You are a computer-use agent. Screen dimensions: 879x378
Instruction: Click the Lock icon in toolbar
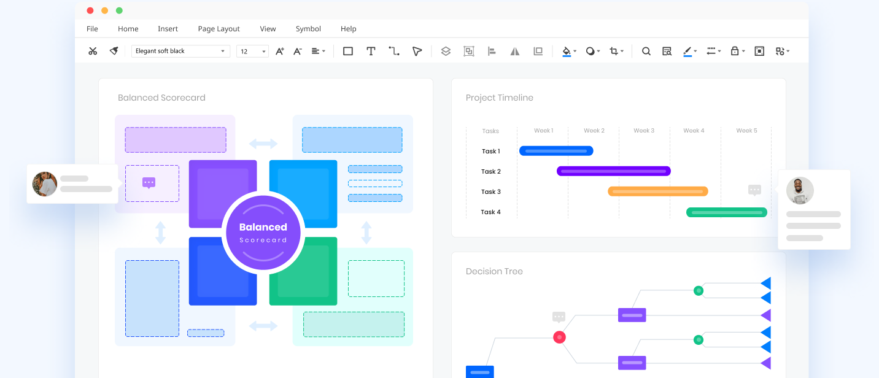click(734, 52)
